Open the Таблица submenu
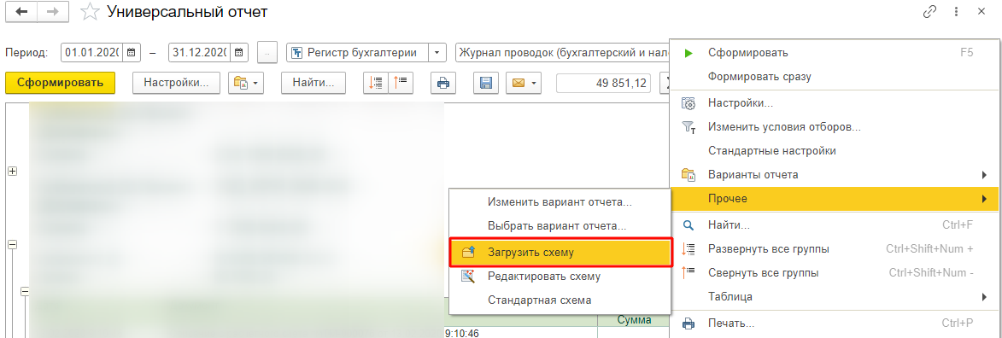The height and width of the screenshot is (338, 1002). pyautogui.click(x=834, y=296)
